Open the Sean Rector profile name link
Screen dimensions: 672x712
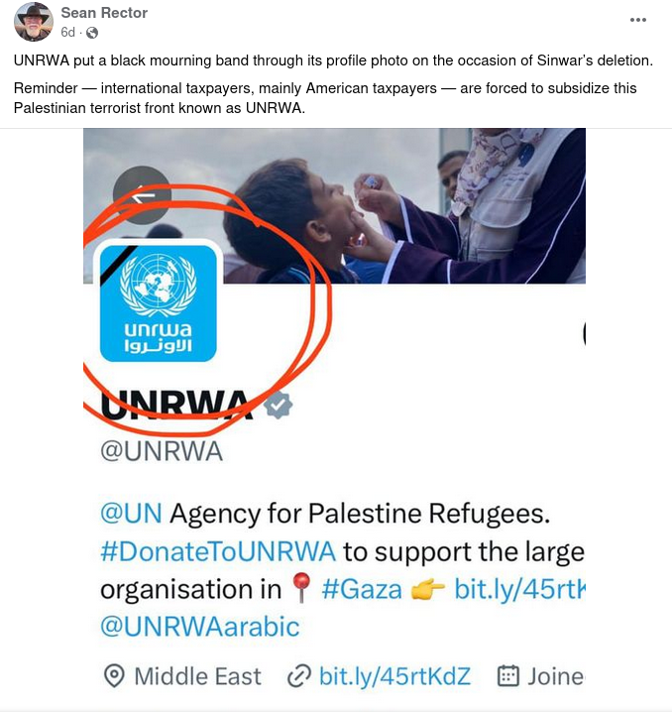(104, 13)
